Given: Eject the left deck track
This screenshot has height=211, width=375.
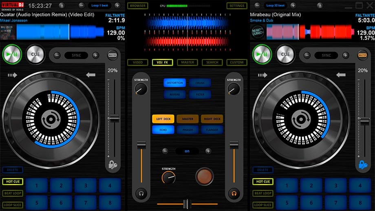Looking at the screenshot, I should pyautogui.click(x=62, y=5).
